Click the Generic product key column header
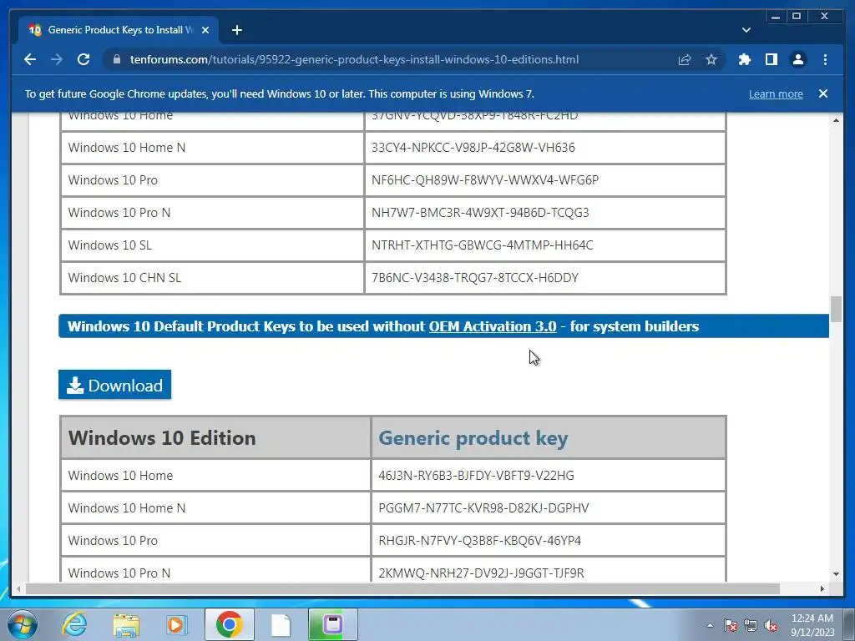The width and height of the screenshot is (855, 641). [x=548, y=437]
